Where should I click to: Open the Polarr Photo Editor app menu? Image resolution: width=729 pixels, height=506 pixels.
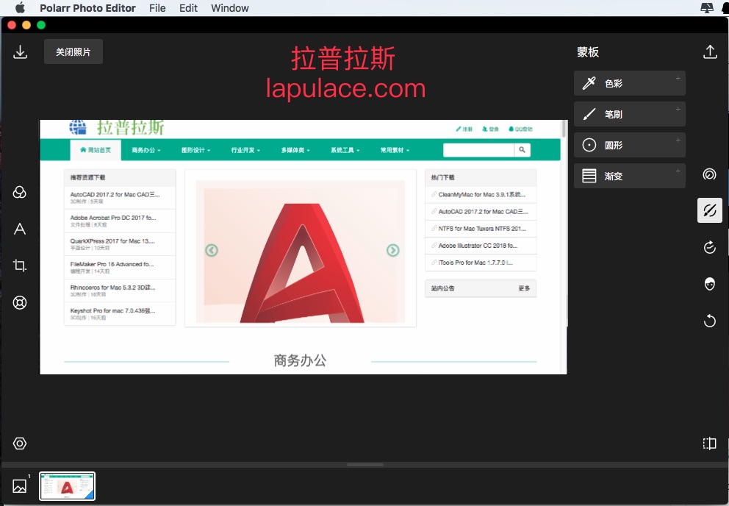point(87,8)
